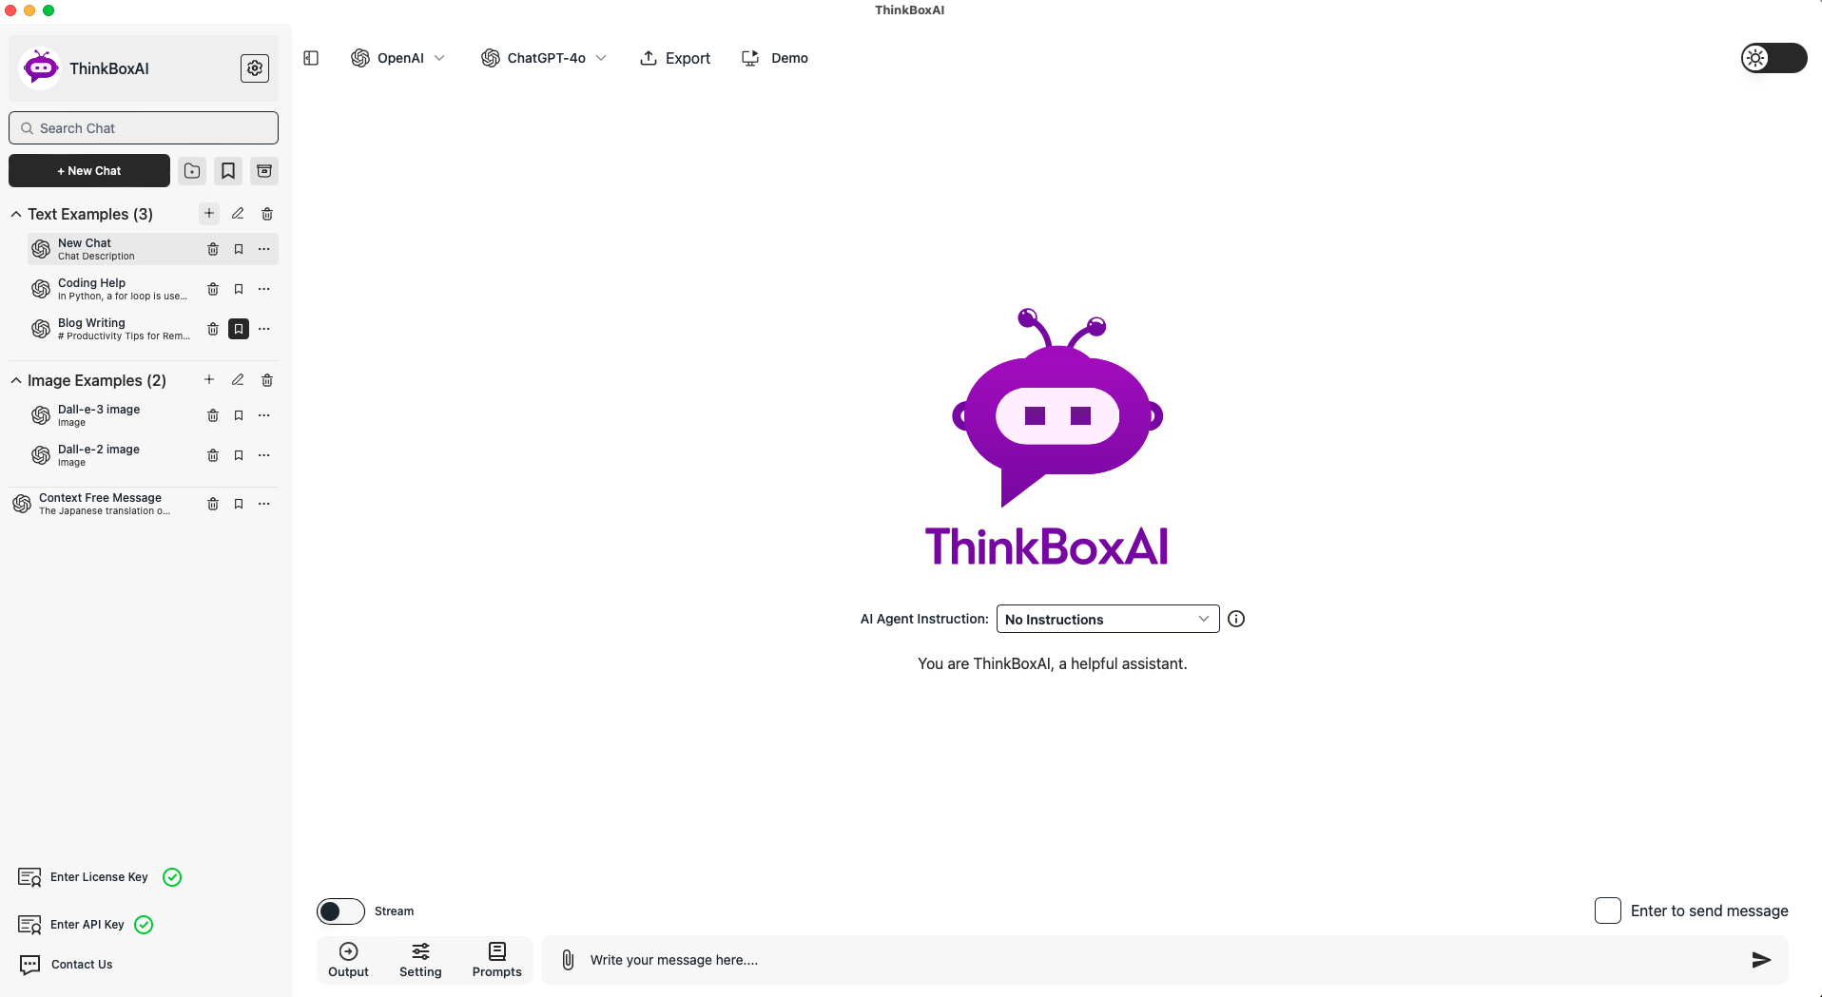The width and height of the screenshot is (1822, 997).
Task: Bookmark the Coding Help chat
Action: point(239,289)
